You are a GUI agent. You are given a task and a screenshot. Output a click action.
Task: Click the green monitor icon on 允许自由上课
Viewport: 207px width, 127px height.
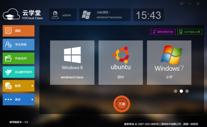pyautogui.click(x=181, y=32)
